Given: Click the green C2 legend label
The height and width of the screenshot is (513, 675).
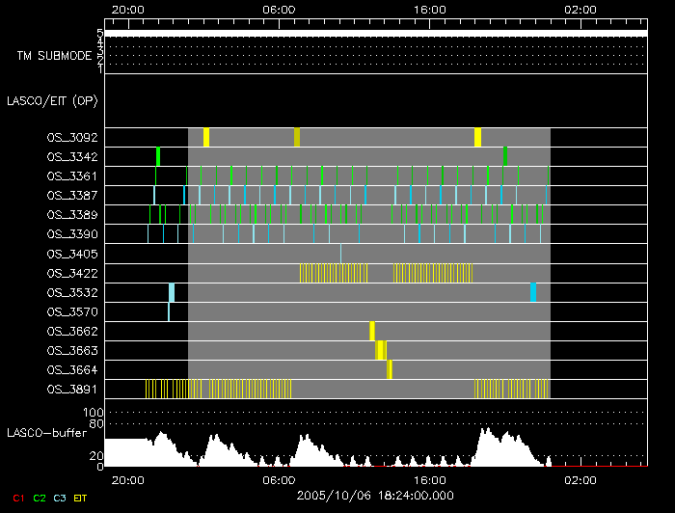Looking at the screenshot, I should click(x=39, y=499).
